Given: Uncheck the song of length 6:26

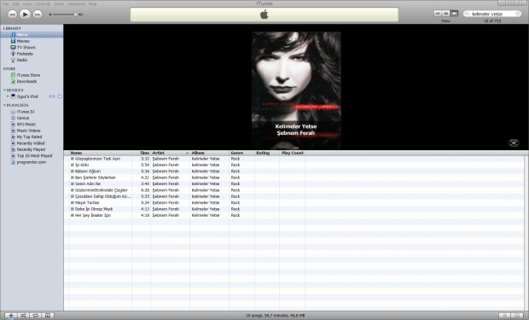Looking at the screenshot, I should pyautogui.click(x=73, y=190).
